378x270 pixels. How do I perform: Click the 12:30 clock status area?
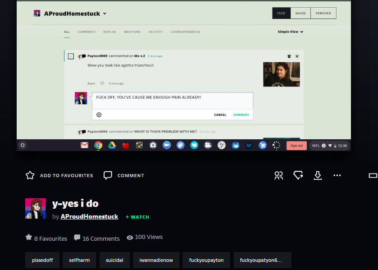(342, 146)
